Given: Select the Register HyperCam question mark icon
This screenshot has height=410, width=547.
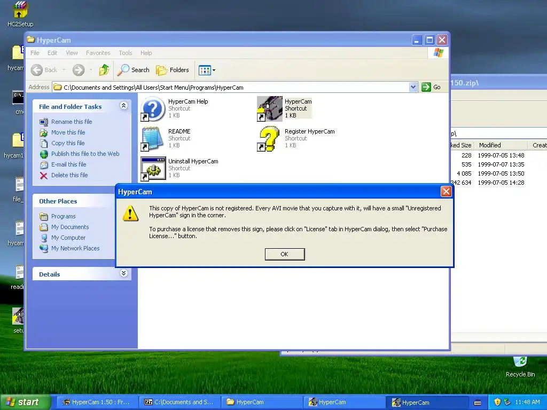Looking at the screenshot, I should [269, 139].
